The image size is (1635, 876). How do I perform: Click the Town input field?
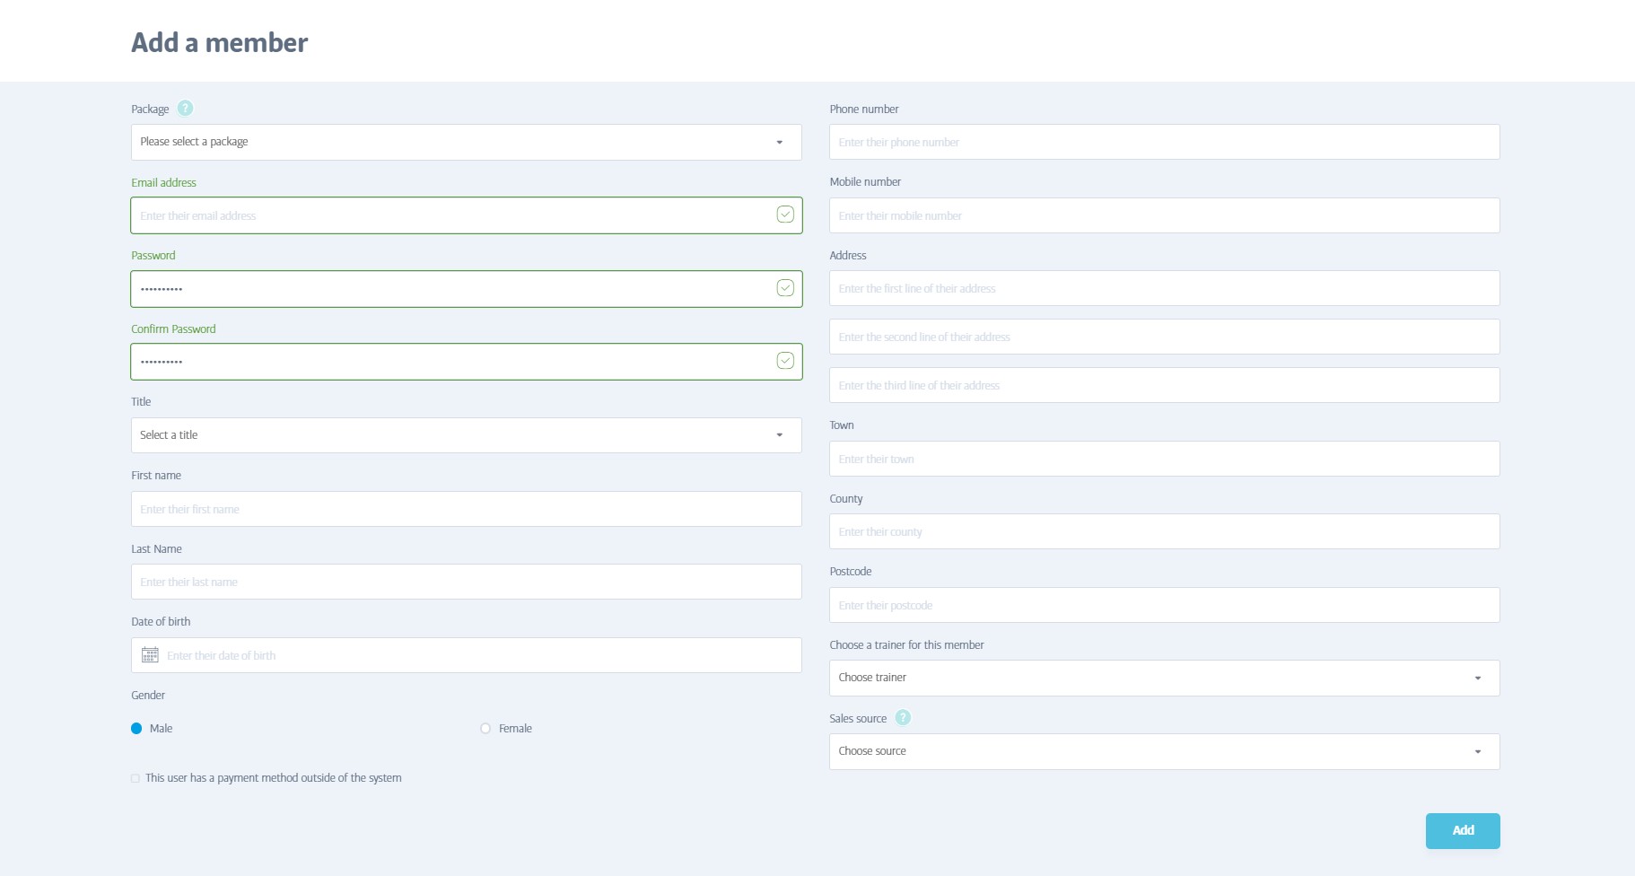(1164, 459)
